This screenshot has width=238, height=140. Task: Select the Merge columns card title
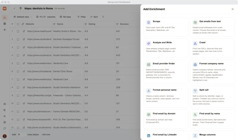(207, 135)
